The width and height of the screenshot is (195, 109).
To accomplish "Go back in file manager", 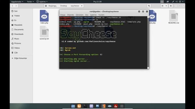I will tap(12, 6).
